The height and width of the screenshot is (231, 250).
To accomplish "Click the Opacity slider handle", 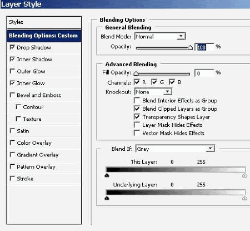I will (190, 48).
